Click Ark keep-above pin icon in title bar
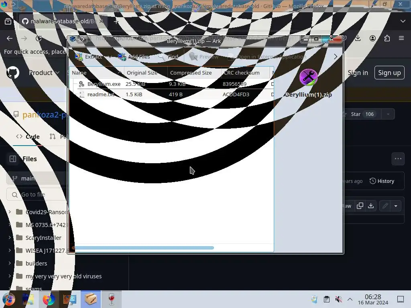This screenshot has width=411, height=308. 82,39
